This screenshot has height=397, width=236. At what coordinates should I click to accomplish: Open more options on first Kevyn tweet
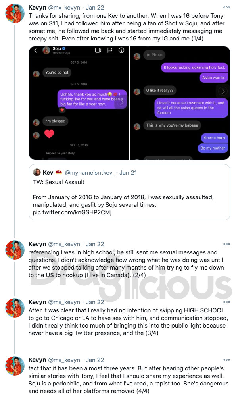226,7
